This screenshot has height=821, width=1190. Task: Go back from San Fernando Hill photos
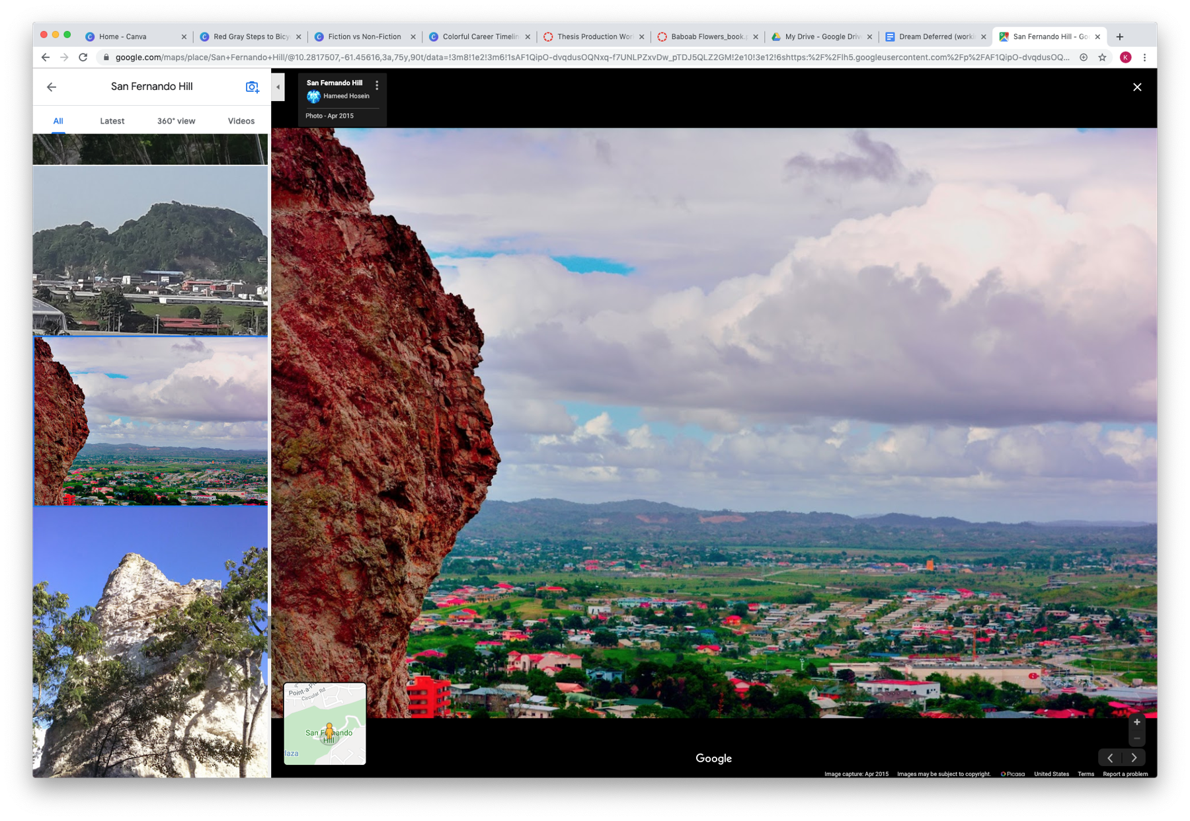tap(52, 87)
